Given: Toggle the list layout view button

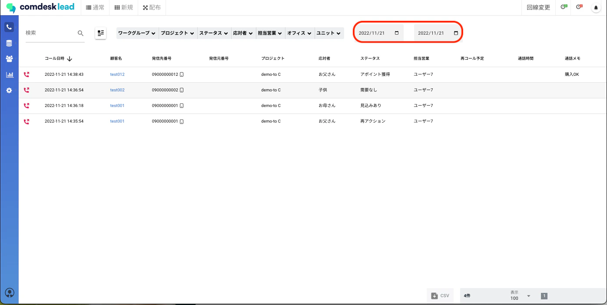Looking at the screenshot, I should pos(101,33).
